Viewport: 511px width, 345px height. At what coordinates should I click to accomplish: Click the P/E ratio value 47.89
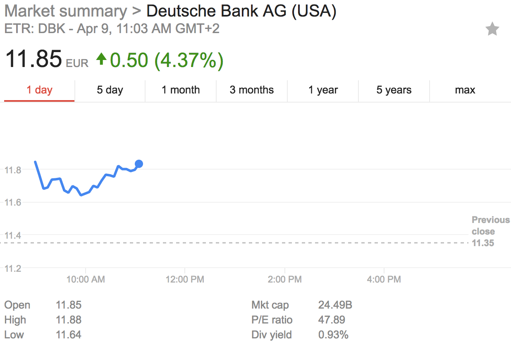point(332,320)
